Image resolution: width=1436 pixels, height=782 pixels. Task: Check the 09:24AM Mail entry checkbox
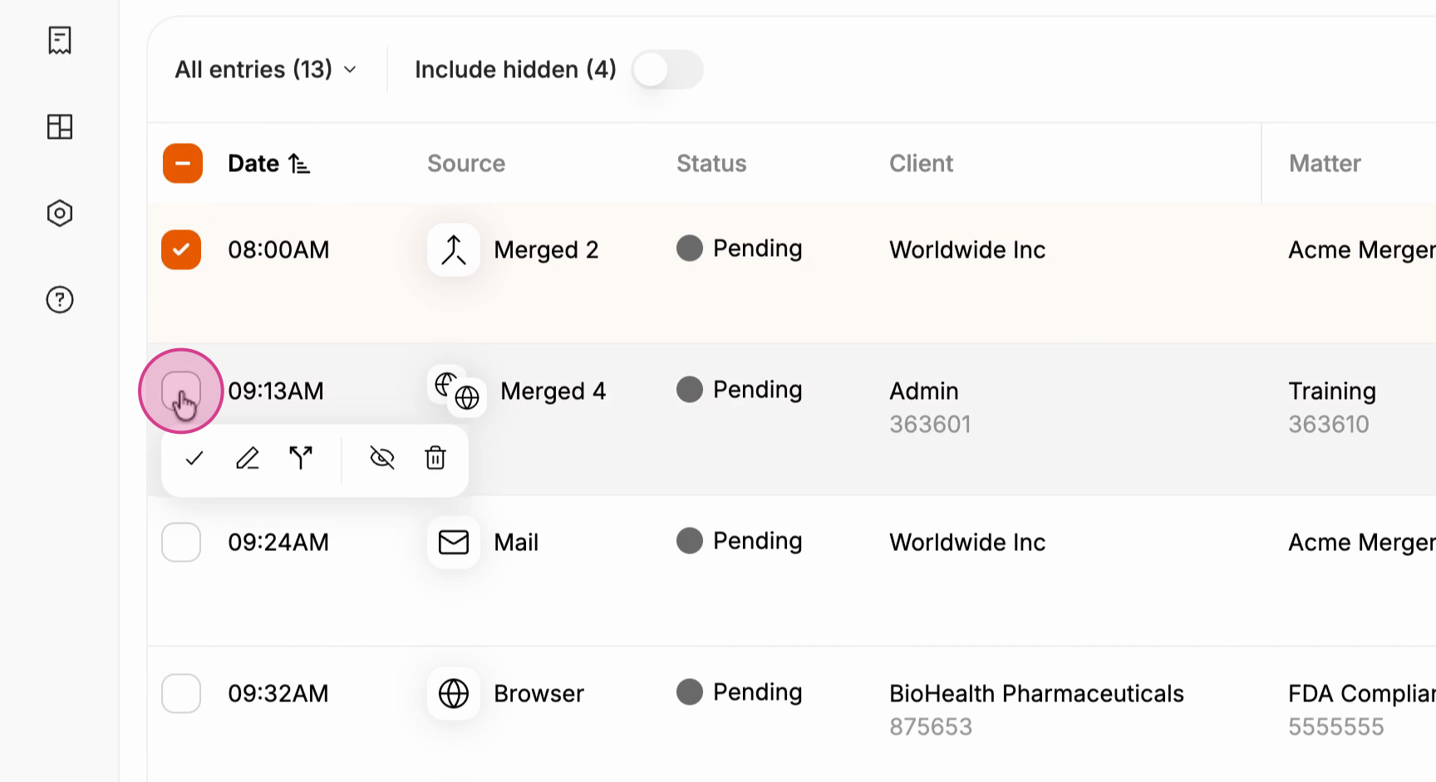click(181, 543)
